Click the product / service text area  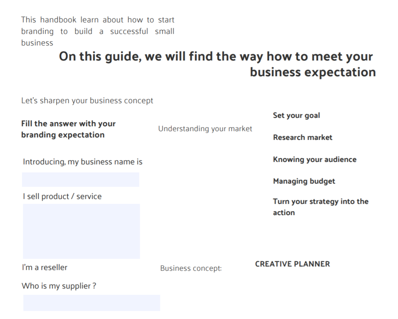81,231
